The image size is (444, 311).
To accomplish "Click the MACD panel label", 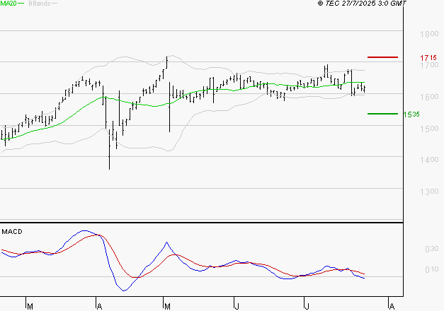I will [12, 232].
